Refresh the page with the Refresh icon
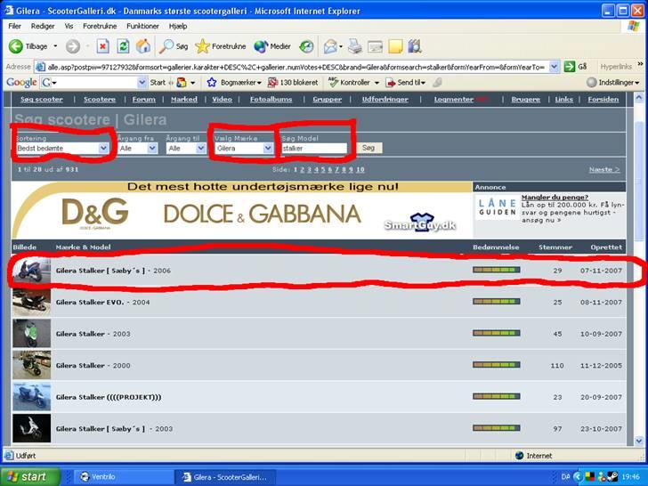 click(x=123, y=46)
